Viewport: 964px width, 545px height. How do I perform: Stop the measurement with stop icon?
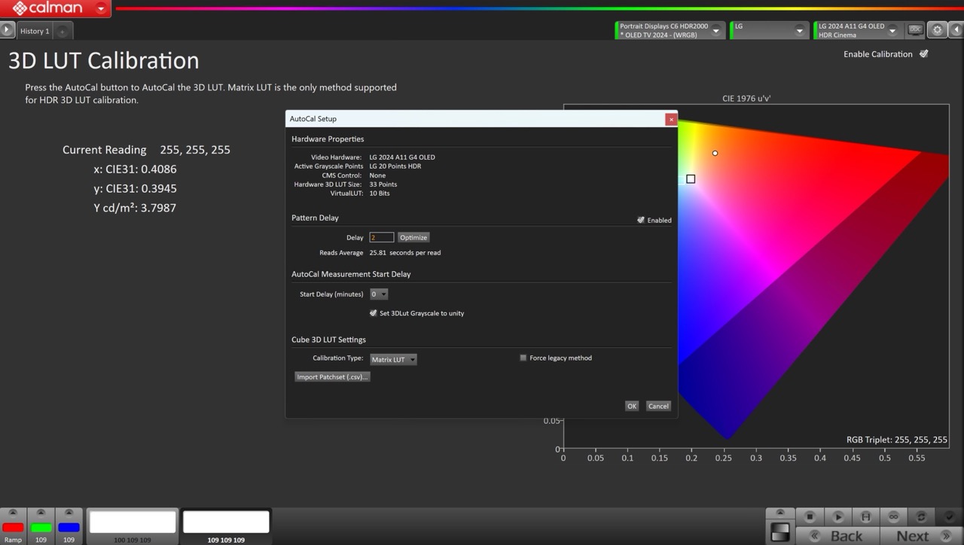[x=810, y=516]
